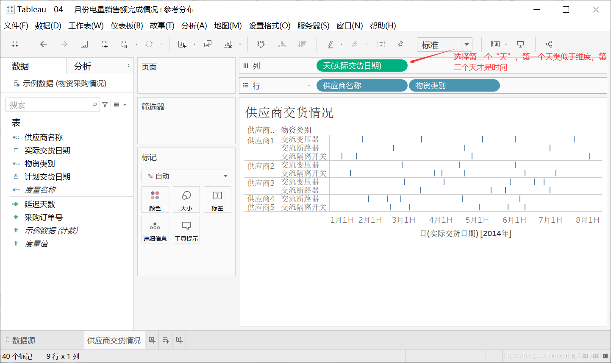This screenshot has width=611, height=363.
Task: Select the 实际交货日期 field in data pane
Action: point(47,151)
